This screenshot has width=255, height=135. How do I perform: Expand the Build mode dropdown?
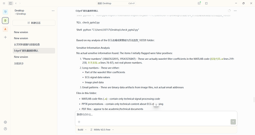82,129
